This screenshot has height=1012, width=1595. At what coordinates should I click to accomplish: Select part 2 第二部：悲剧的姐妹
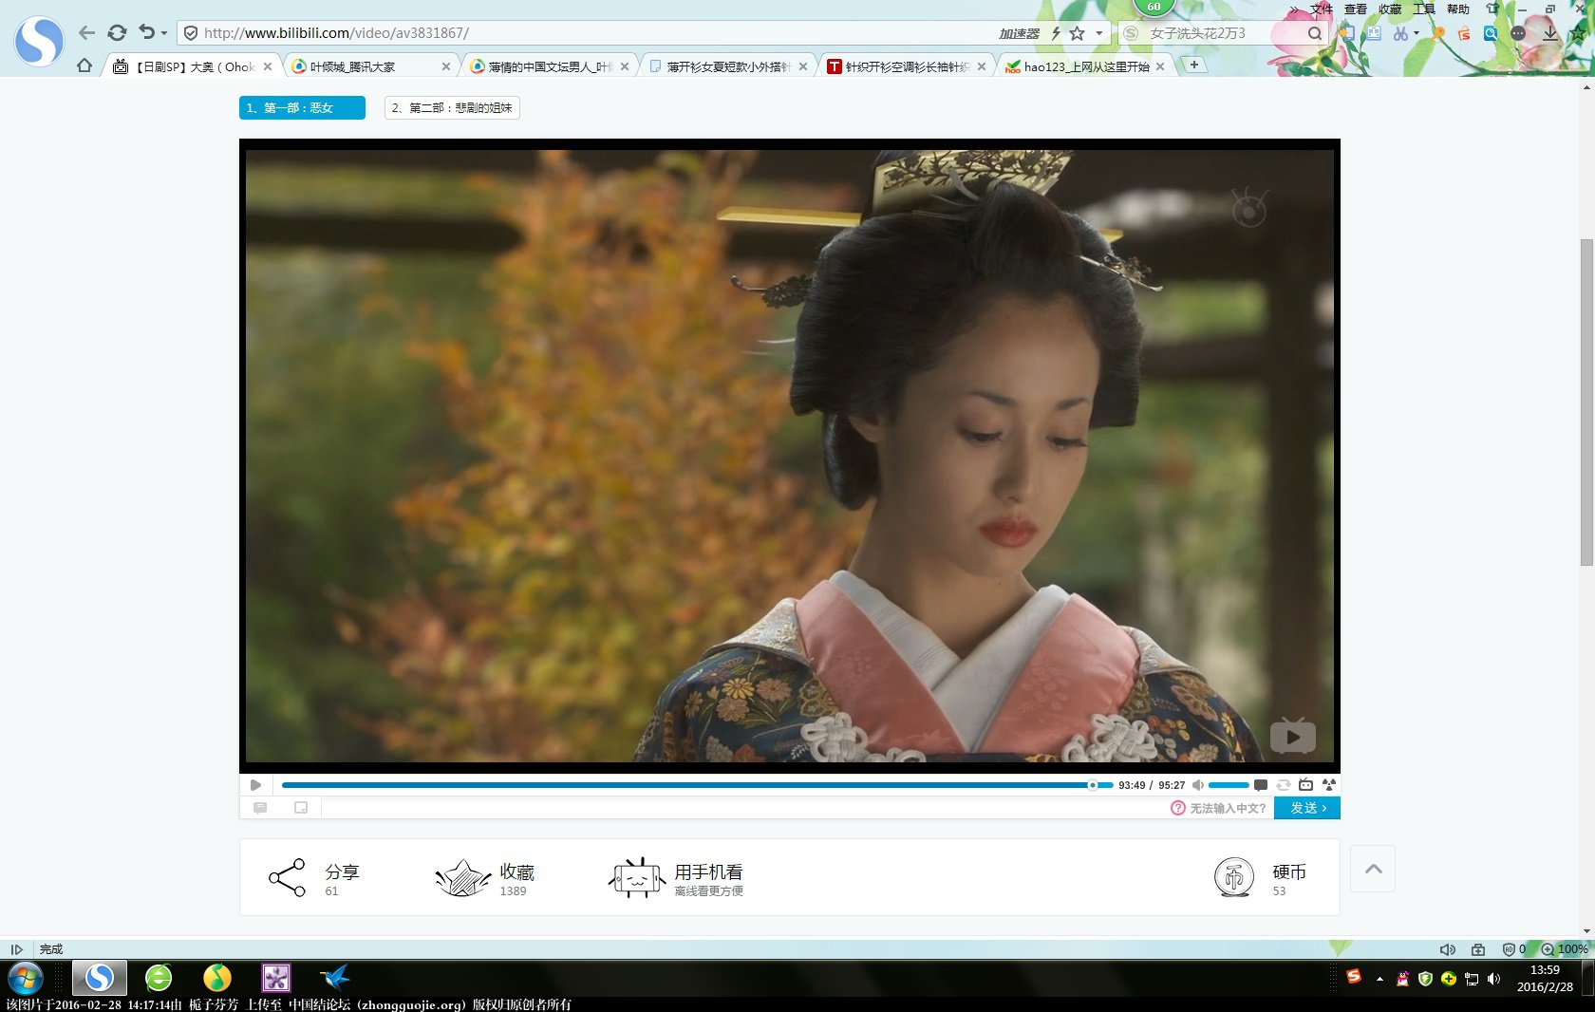(x=452, y=108)
